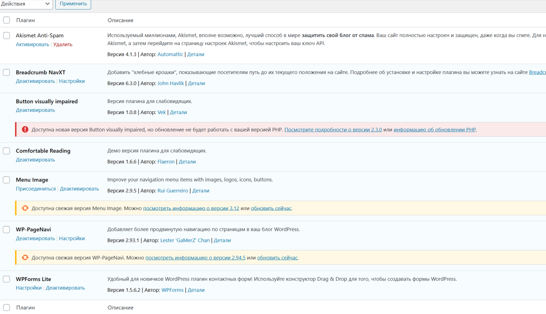Open the Rui Guerreiro author link
546x314 pixels.
point(173,190)
